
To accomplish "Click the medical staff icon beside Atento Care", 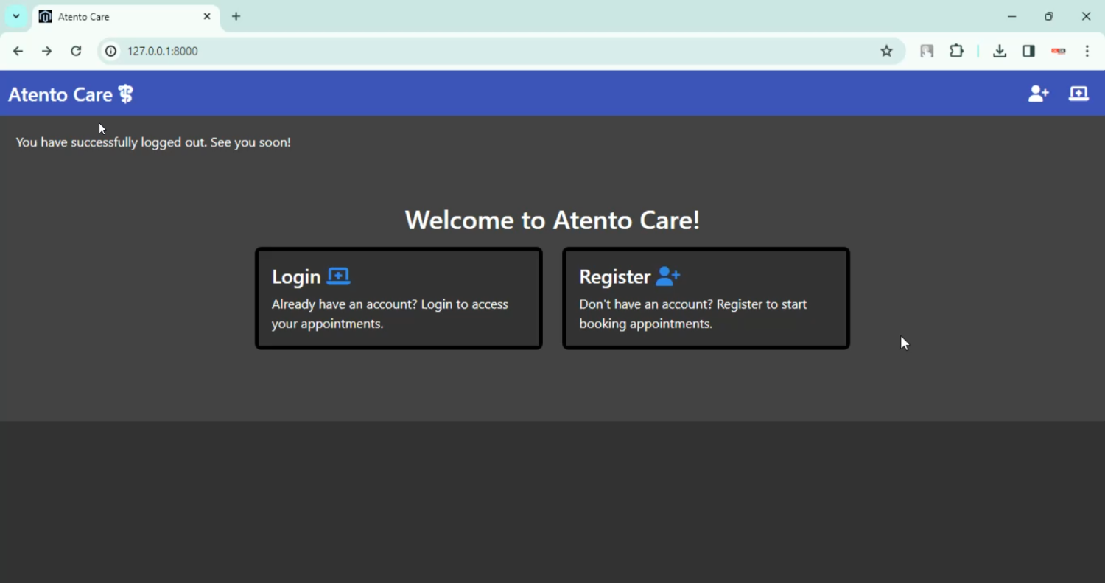I will tap(126, 94).
